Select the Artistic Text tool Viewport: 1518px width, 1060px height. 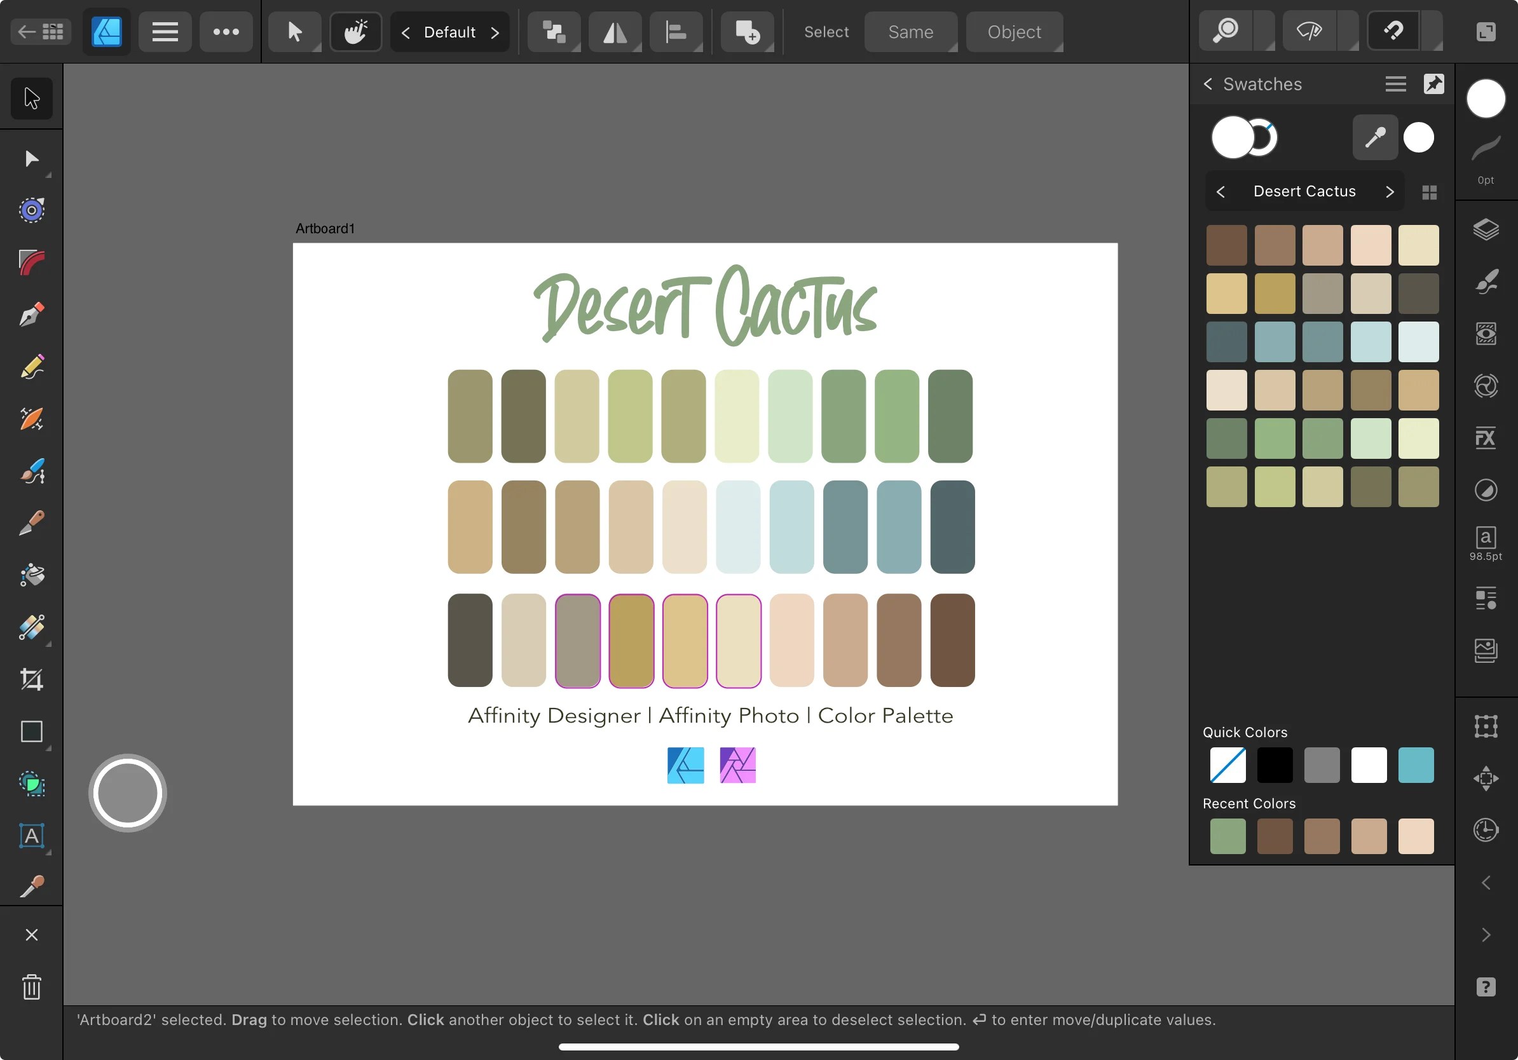point(32,836)
